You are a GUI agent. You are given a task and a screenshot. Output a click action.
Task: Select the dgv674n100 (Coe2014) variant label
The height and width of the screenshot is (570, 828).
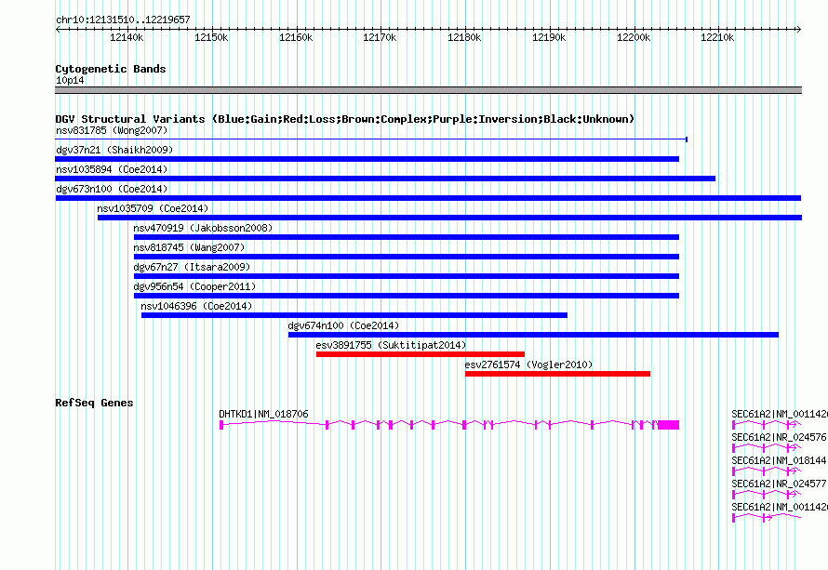(x=343, y=325)
